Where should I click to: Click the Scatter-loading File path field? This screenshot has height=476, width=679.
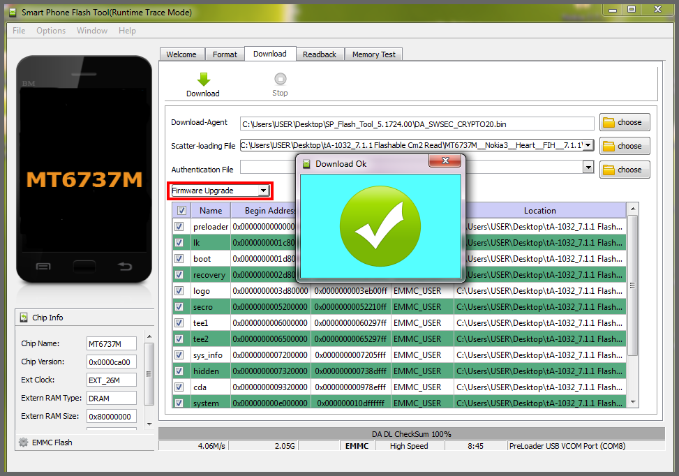coord(412,145)
